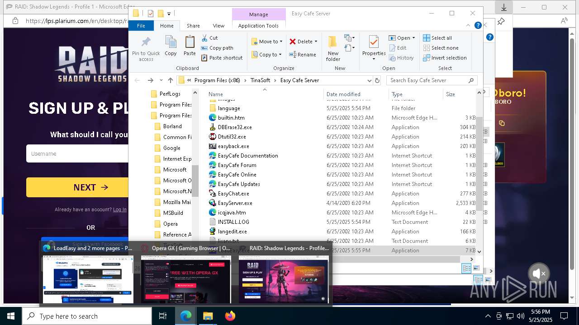
Task: Open Properties from the ribbon
Action: pyautogui.click(x=374, y=48)
